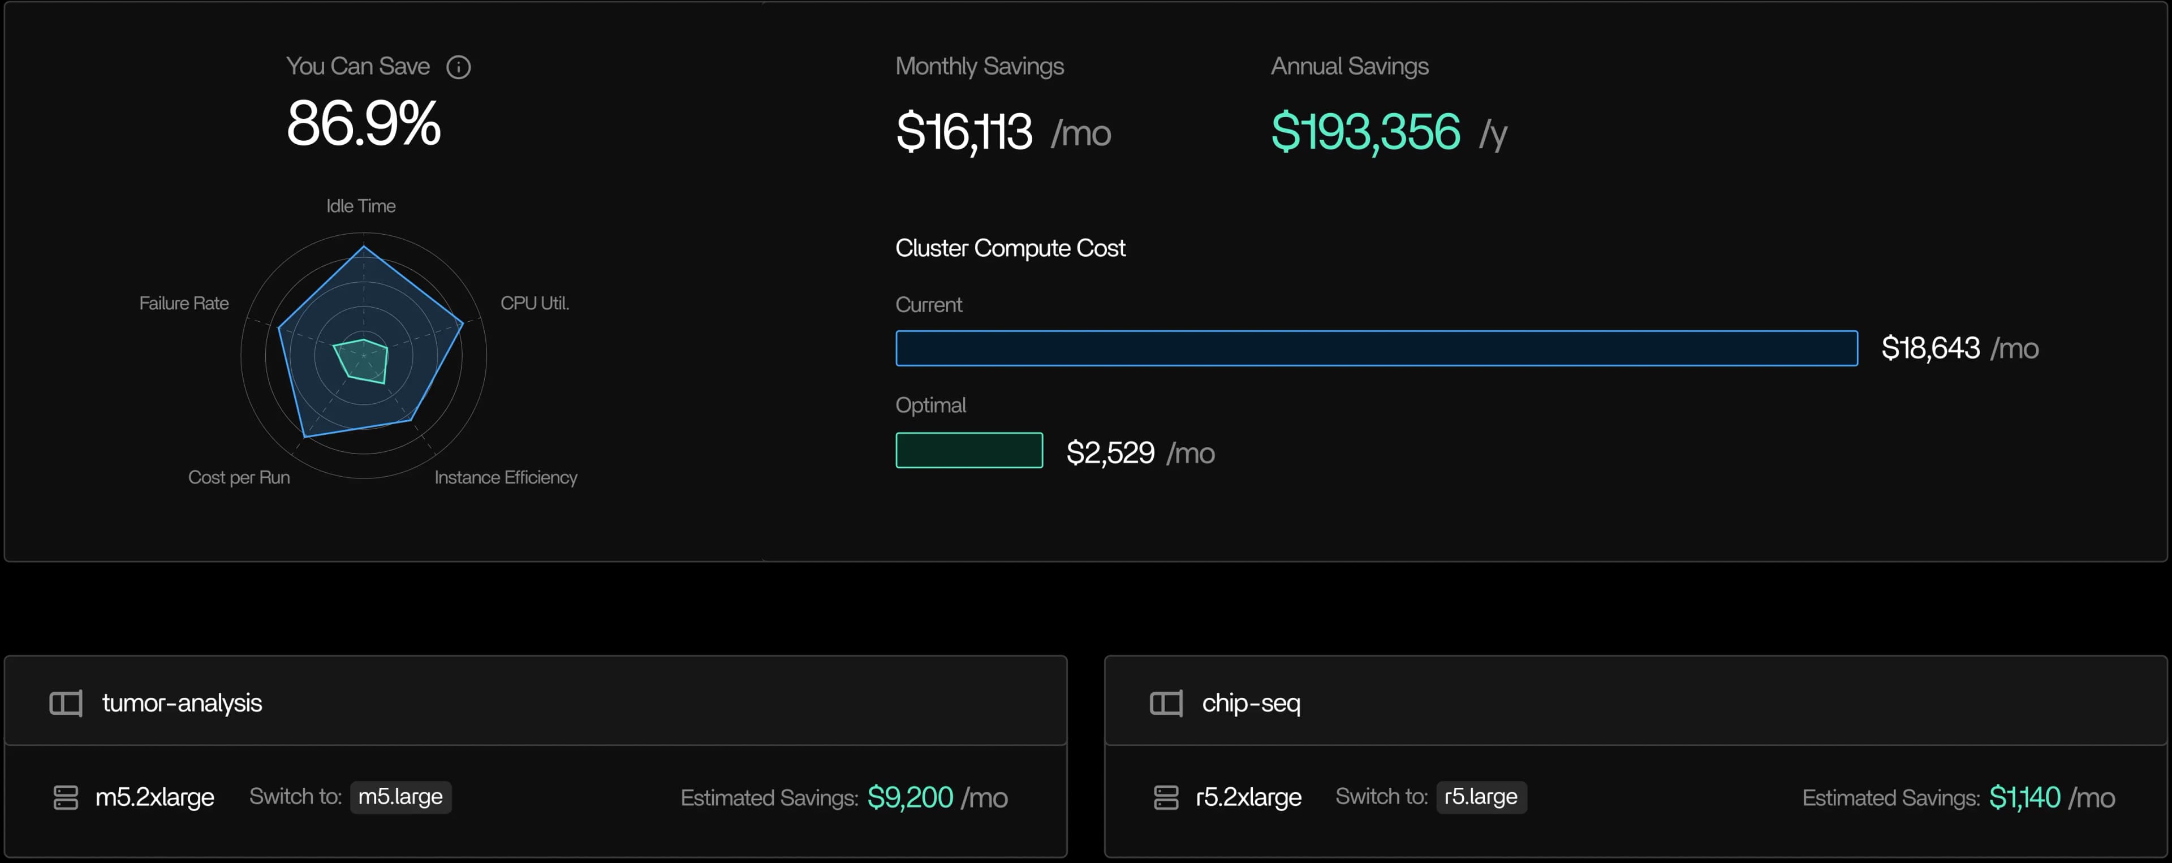Open the chip-seq workflow title
The height and width of the screenshot is (863, 2172).
pos(1251,703)
